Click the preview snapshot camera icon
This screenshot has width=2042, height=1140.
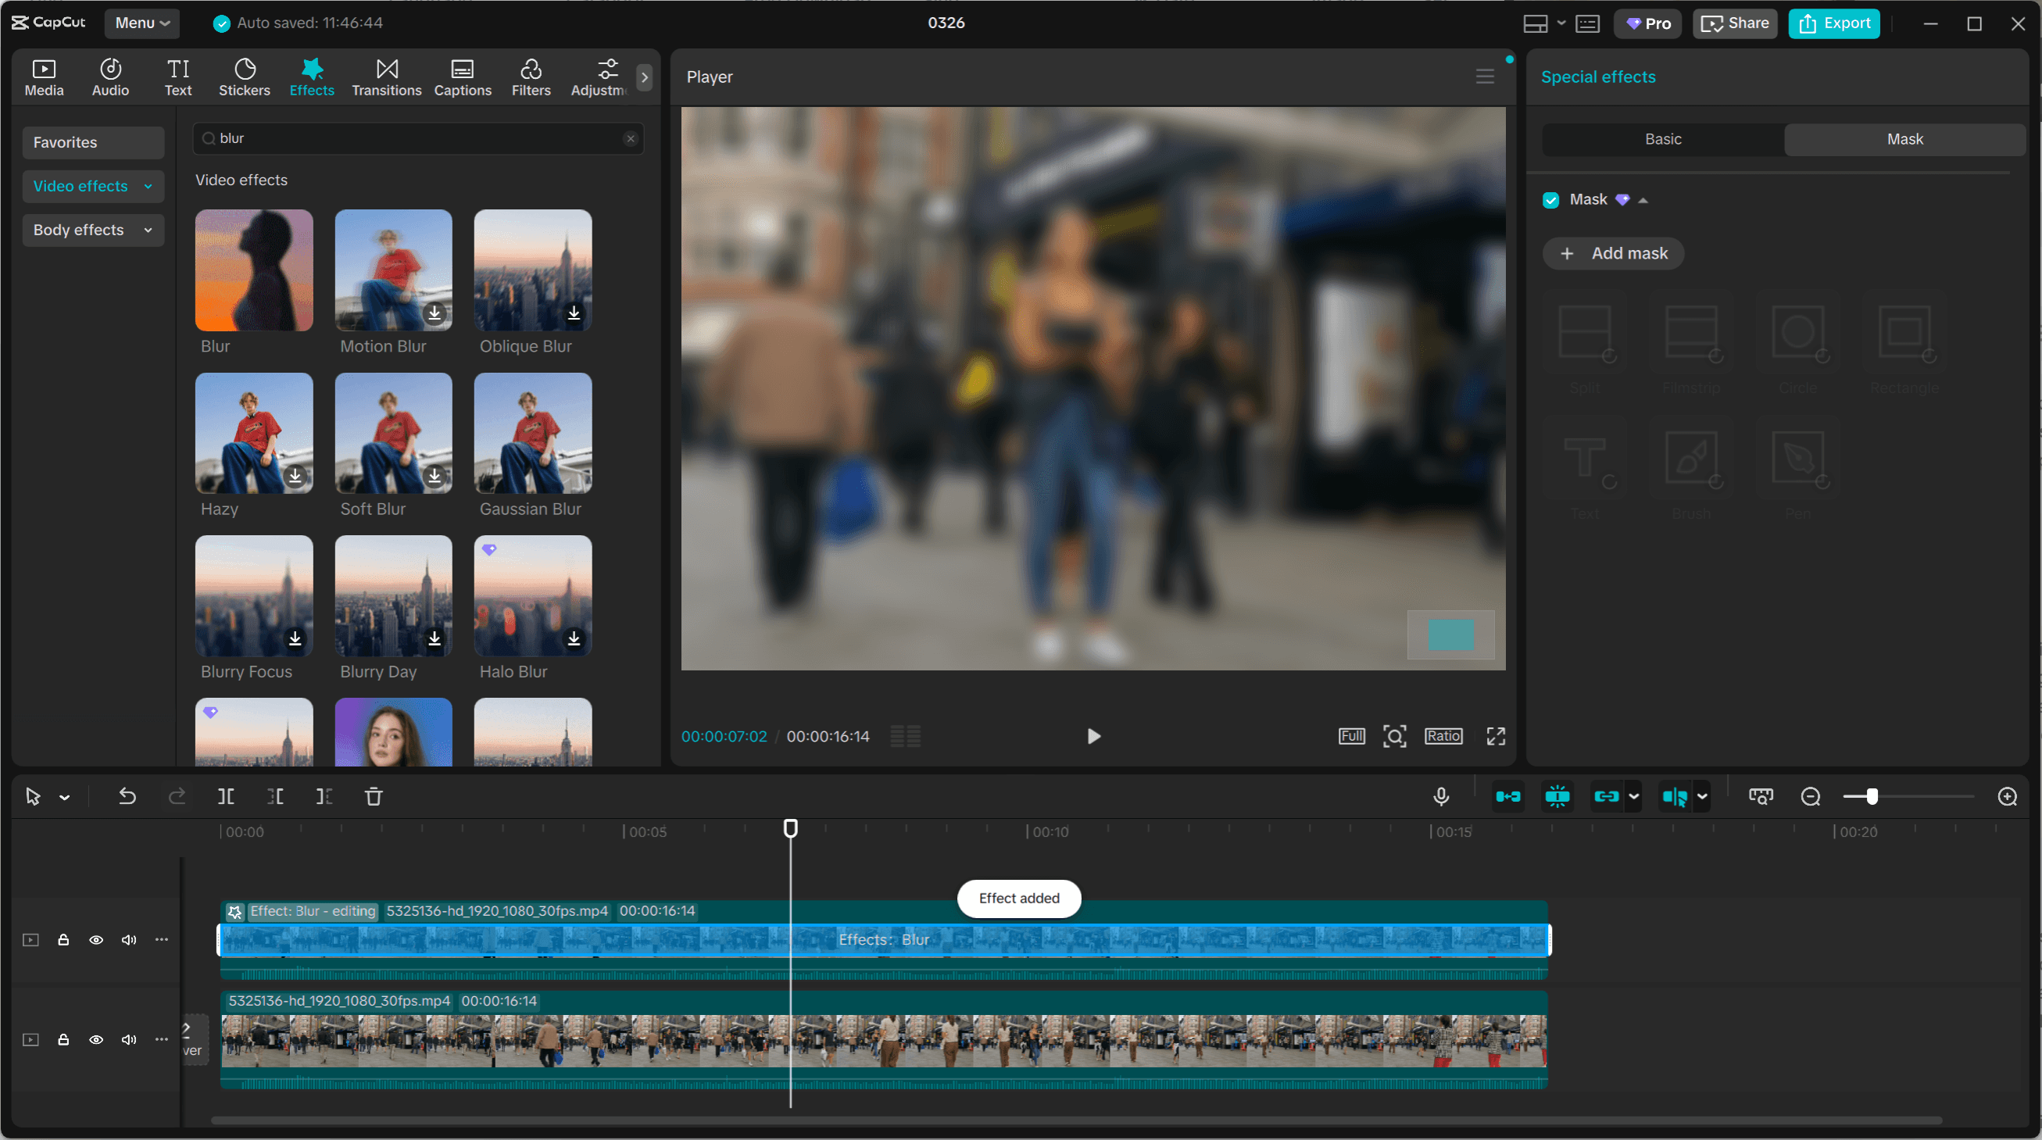1760,796
